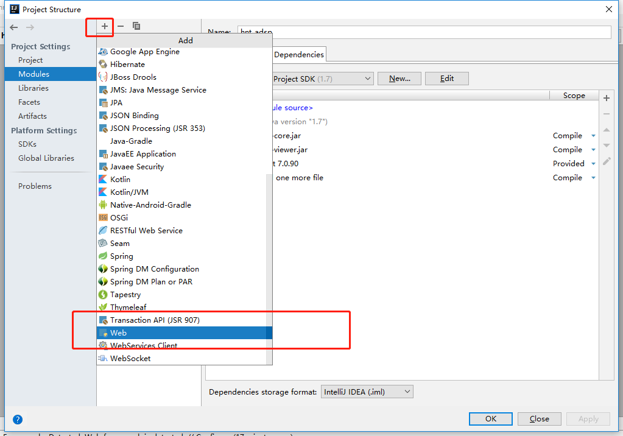623x436 pixels.
Task: Click the Seam icon
Action: click(x=103, y=243)
